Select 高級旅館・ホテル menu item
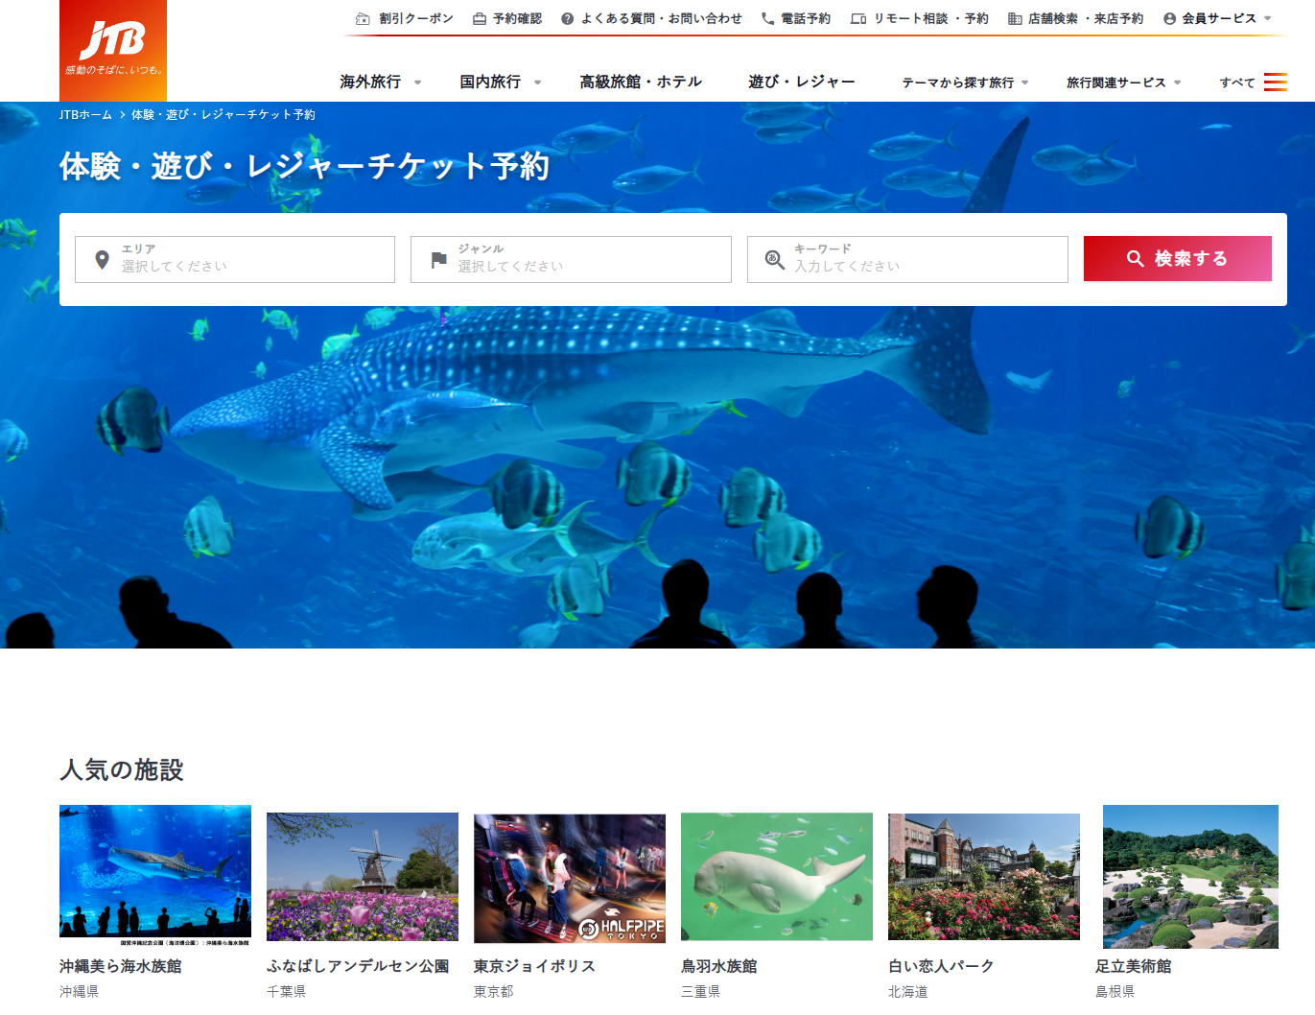Viewport: 1315px width, 1015px height. point(641,82)
